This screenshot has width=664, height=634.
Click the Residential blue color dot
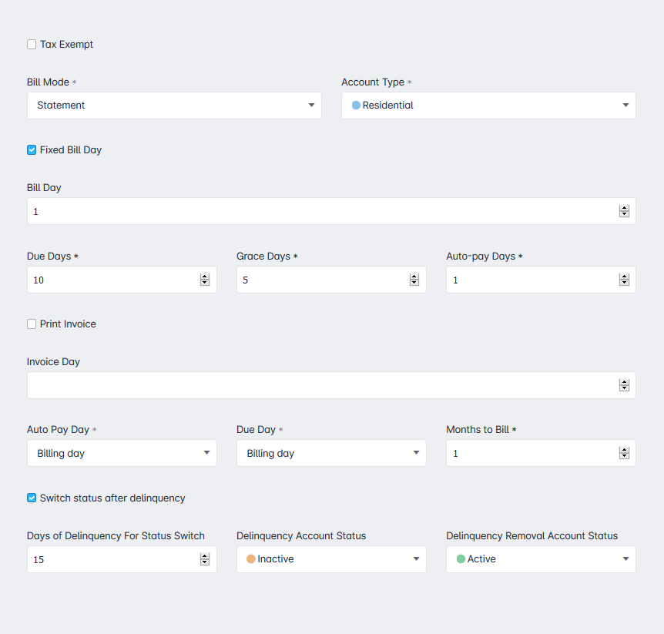click(x=356, y=105)
